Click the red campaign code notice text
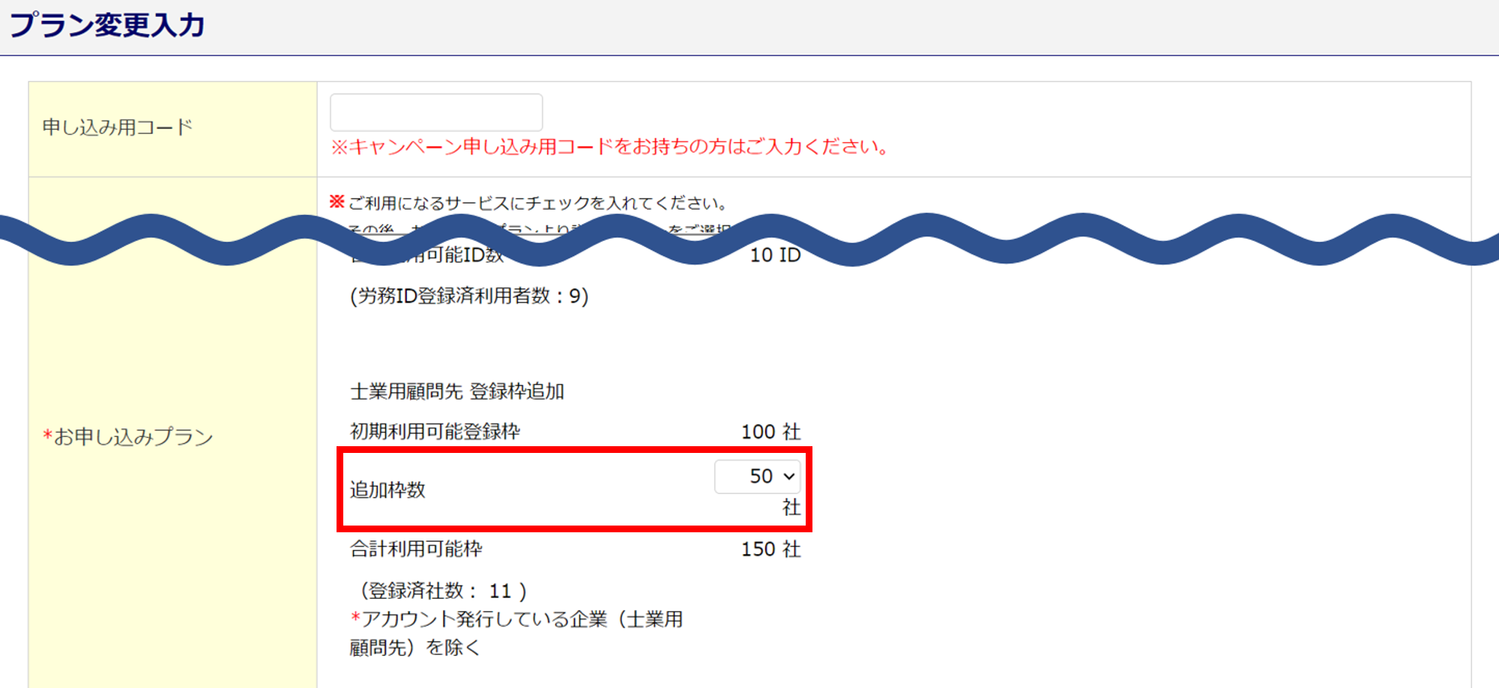The image size is (1499, 688). tap(610, 147)
